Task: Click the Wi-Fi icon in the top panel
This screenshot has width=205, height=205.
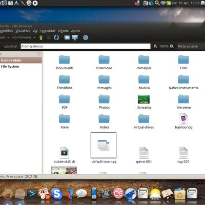Action: 163,3
